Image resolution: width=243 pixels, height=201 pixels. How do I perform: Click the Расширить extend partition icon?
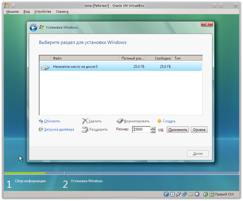click(85, 129)
